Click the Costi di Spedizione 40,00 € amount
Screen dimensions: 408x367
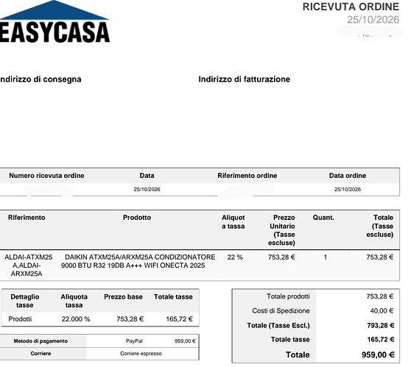point(381,310)
